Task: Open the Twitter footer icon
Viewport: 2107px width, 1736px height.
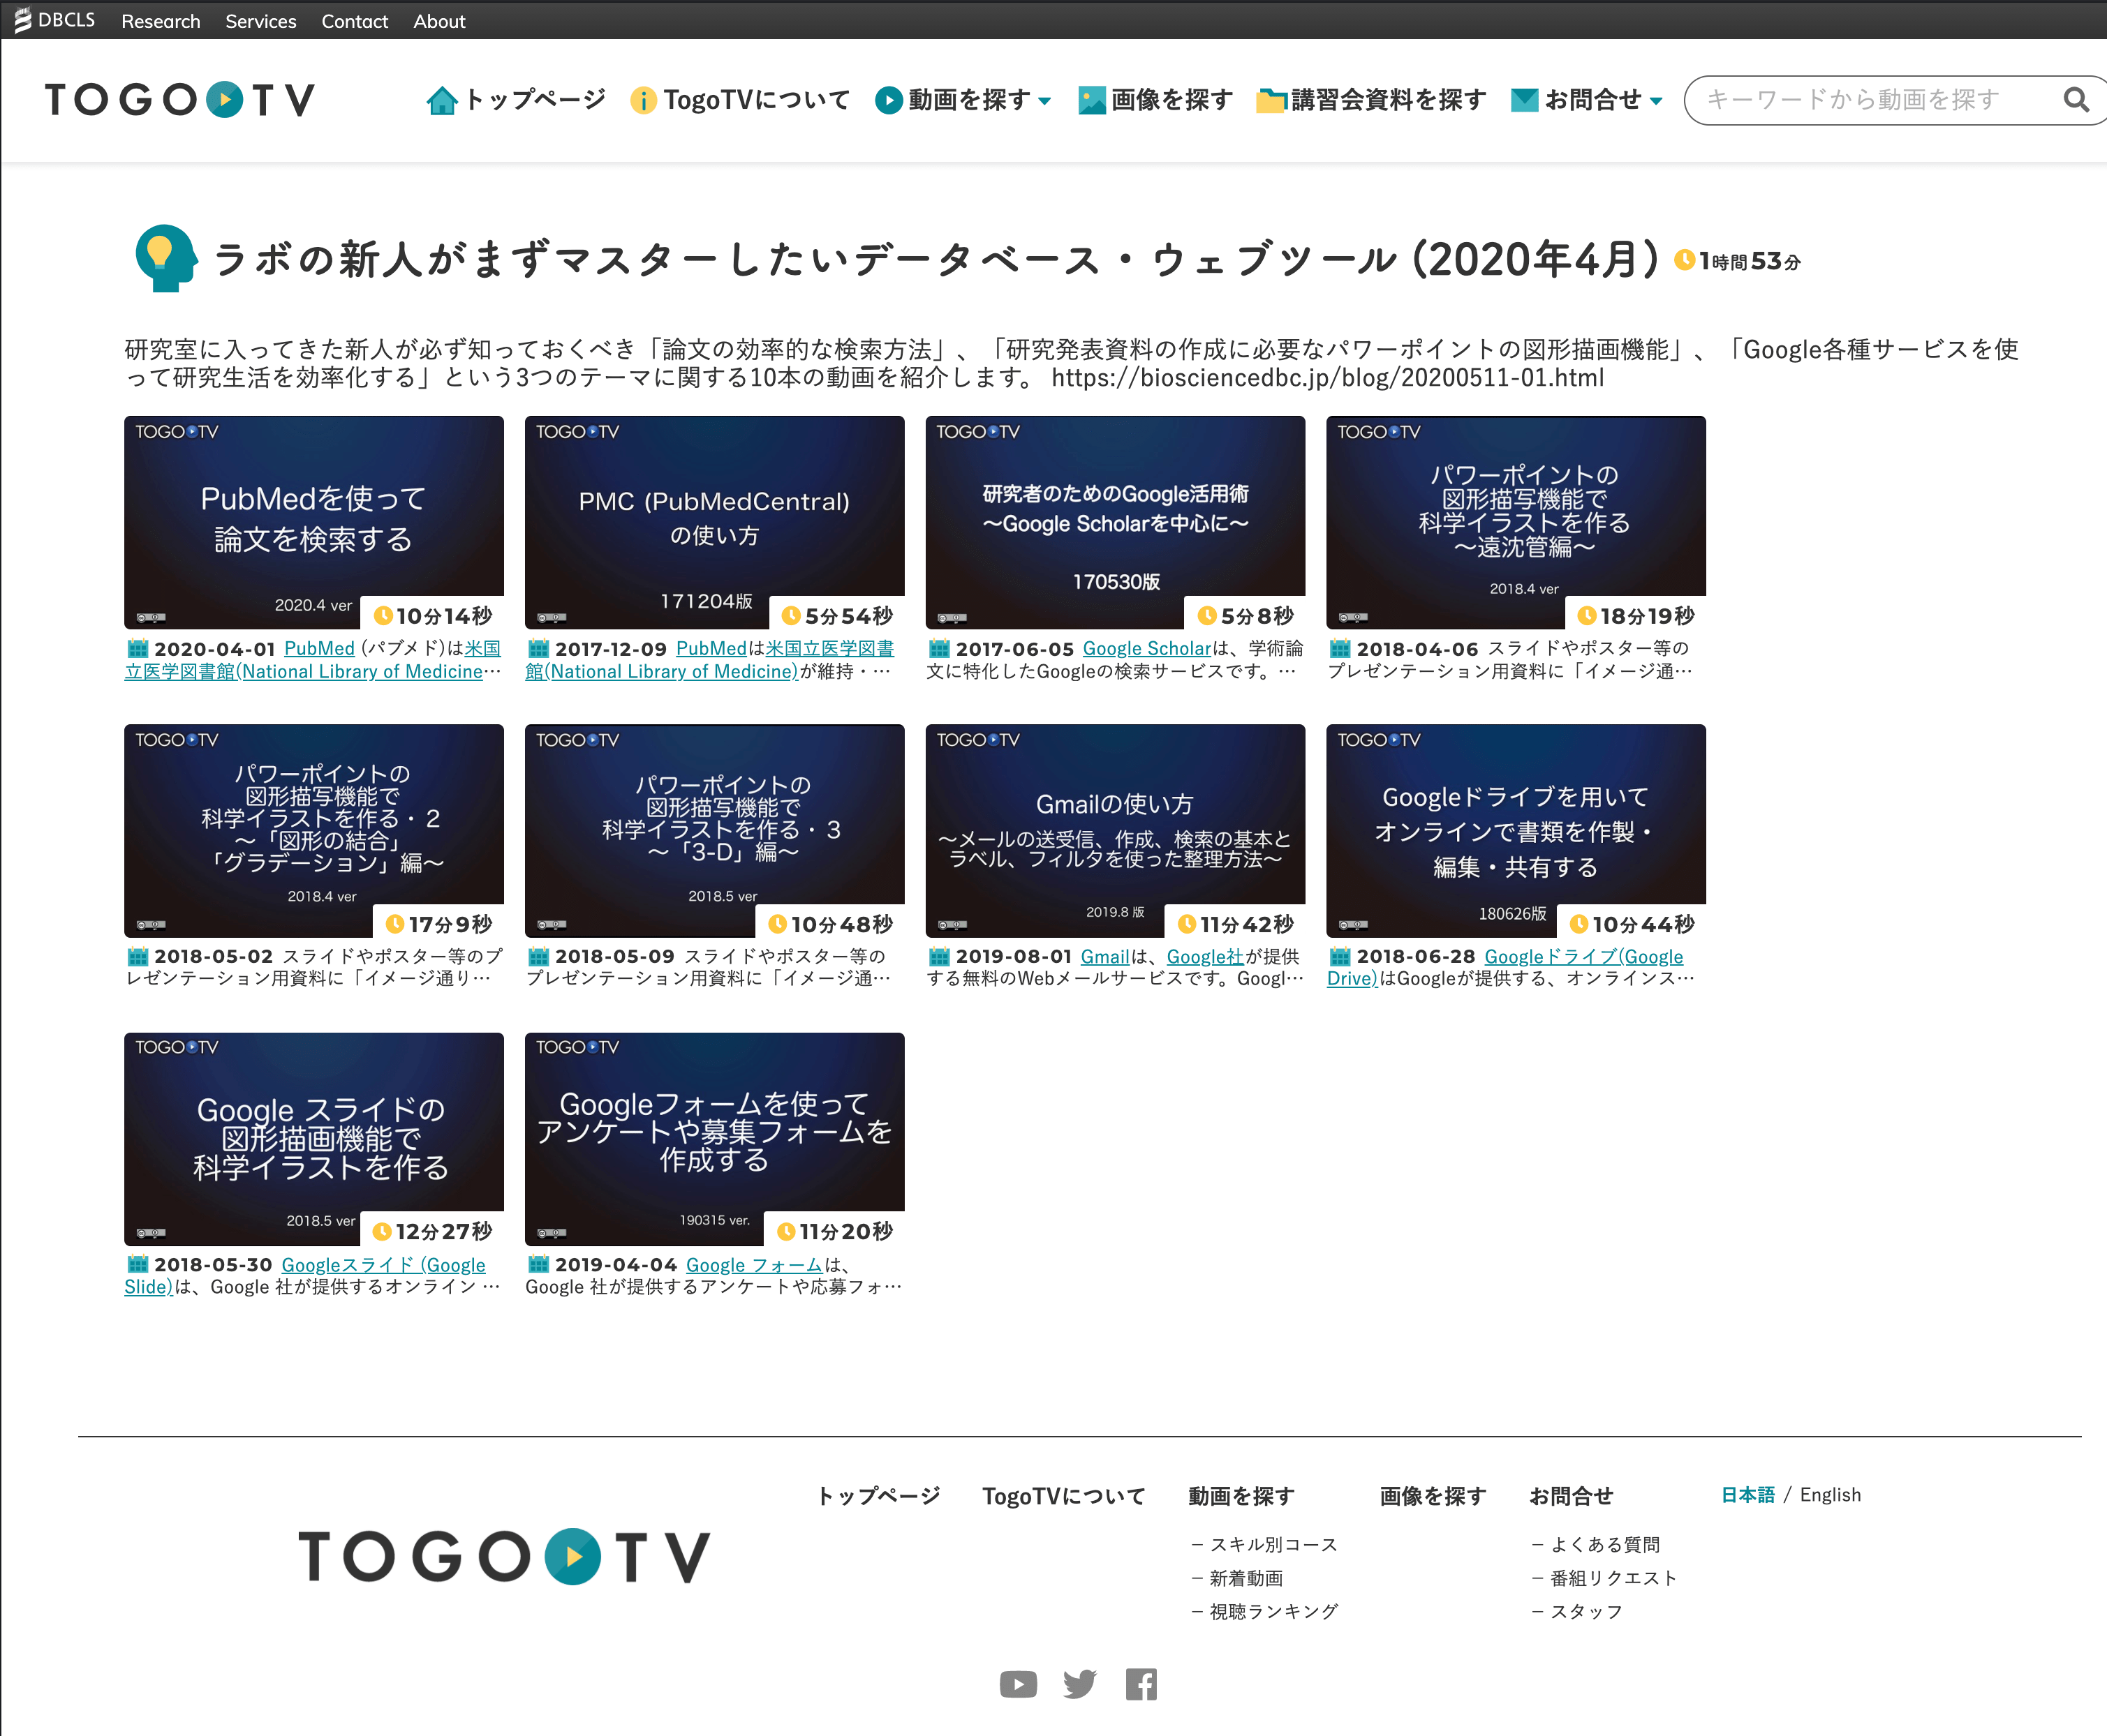Action: (x=1079, y=1684)
